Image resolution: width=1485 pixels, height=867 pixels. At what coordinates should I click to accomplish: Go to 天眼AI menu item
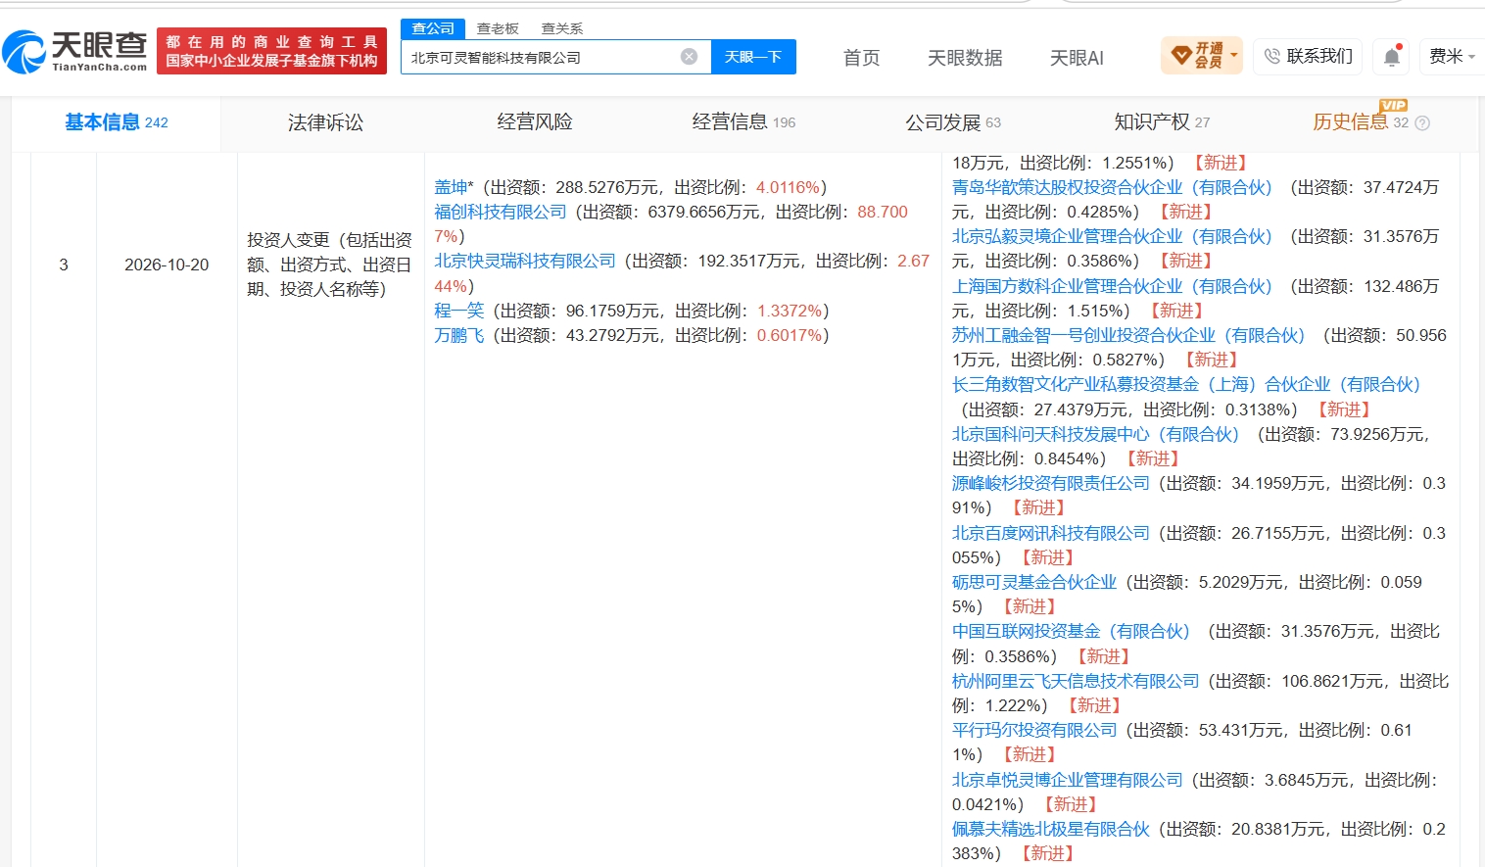pyautogui.click(x=1077, y=58)
